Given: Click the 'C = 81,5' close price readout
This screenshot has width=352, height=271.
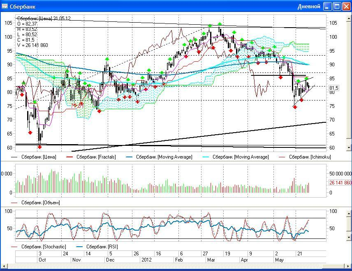Looking at the screenshot, I should click(25, 40).
